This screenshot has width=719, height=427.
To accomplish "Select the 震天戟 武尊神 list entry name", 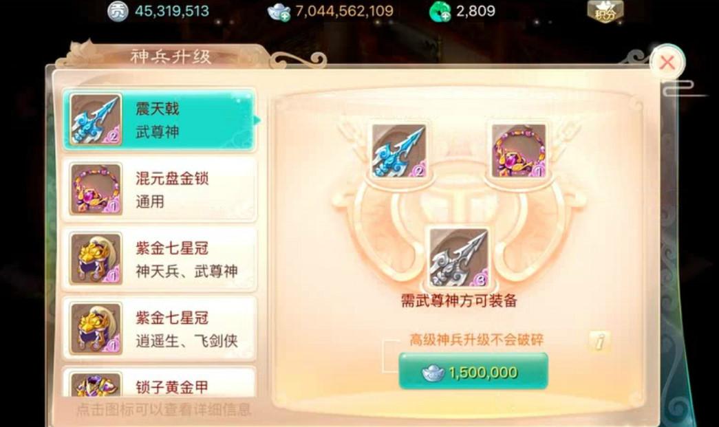I will click(x=158, y=120).
